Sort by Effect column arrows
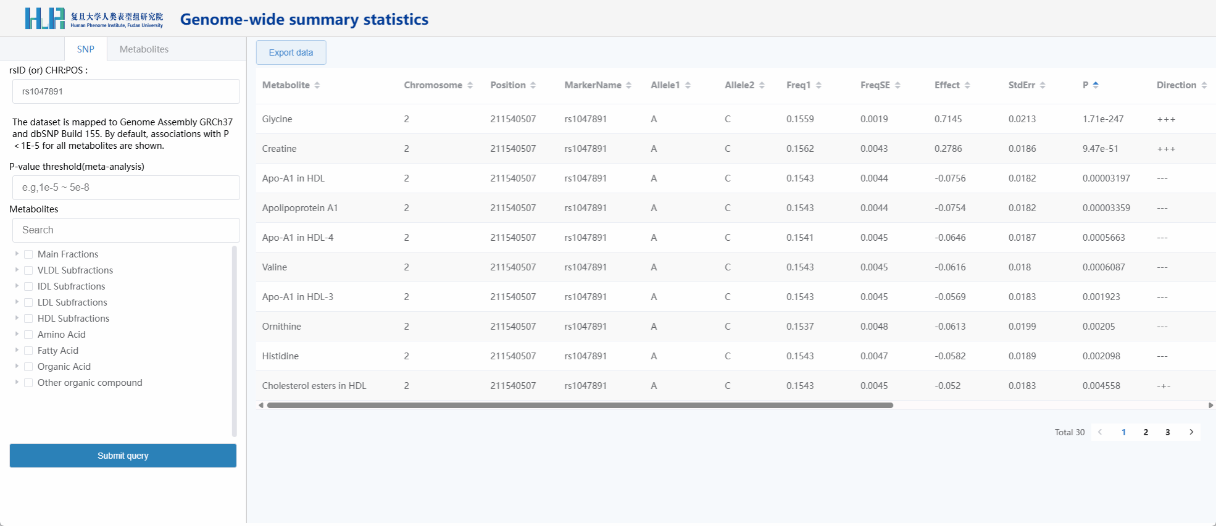Screen dimensions: 1216x526 pos(967,85)
